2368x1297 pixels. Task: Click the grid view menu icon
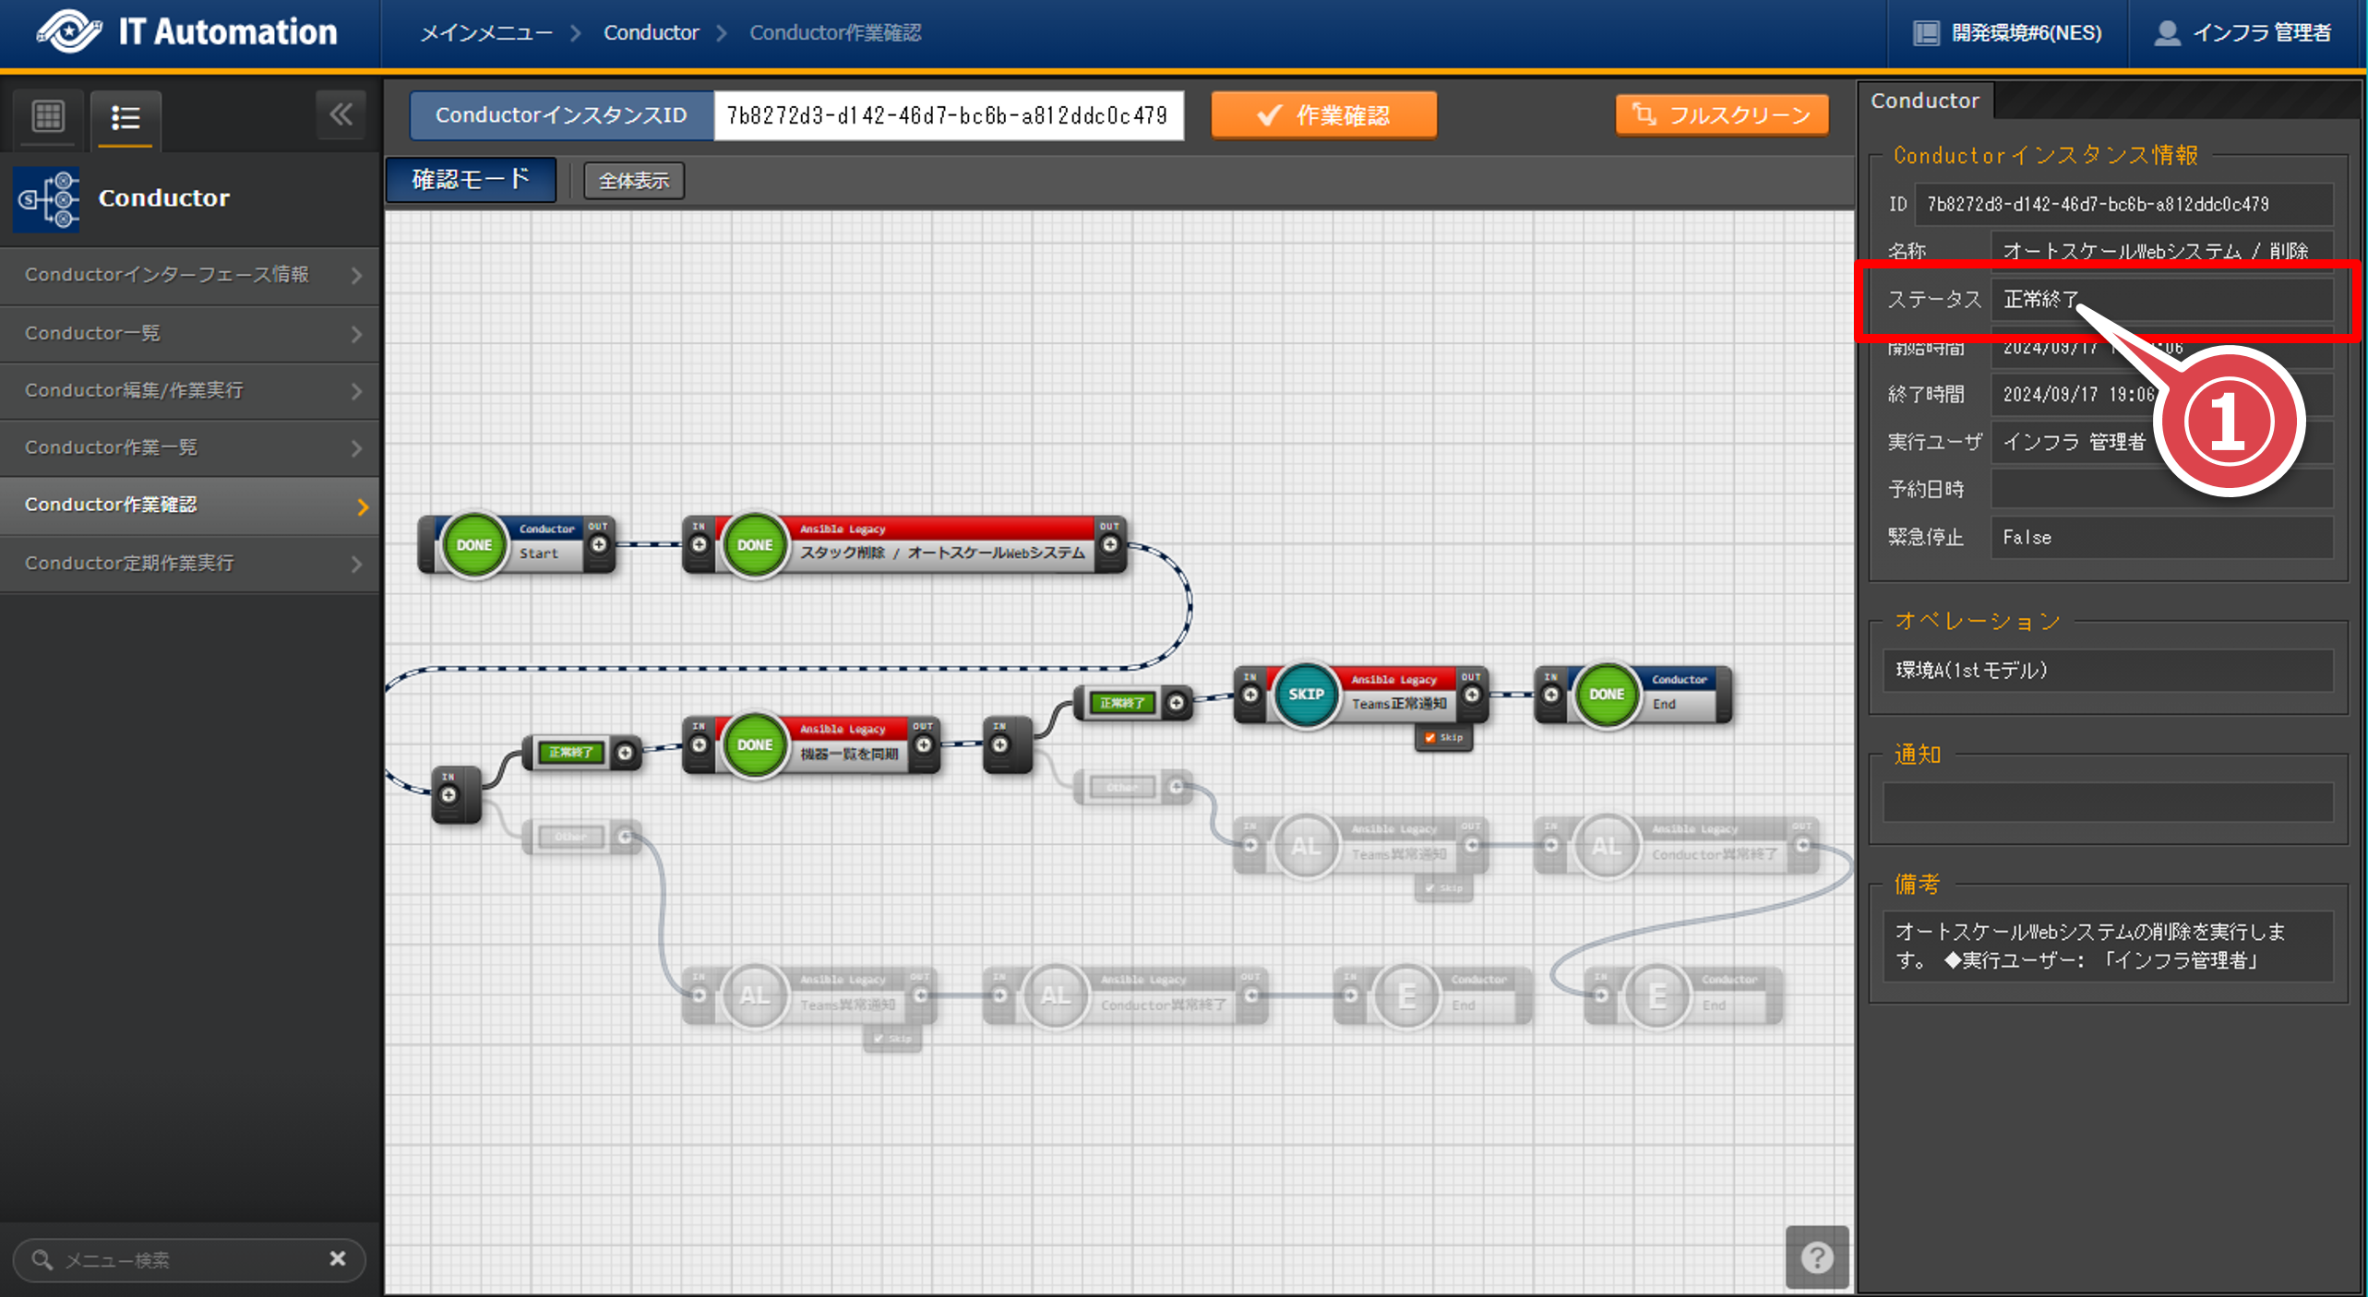tap(48, 117)
